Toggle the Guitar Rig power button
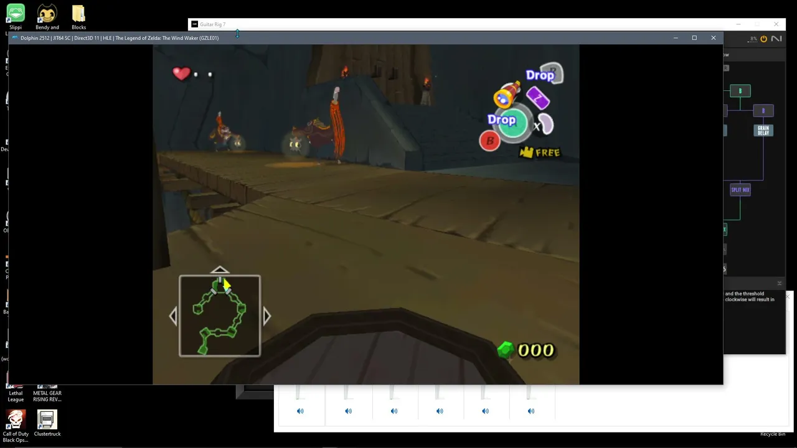This screenshot has height=448, width=797. tap(763, 39)
